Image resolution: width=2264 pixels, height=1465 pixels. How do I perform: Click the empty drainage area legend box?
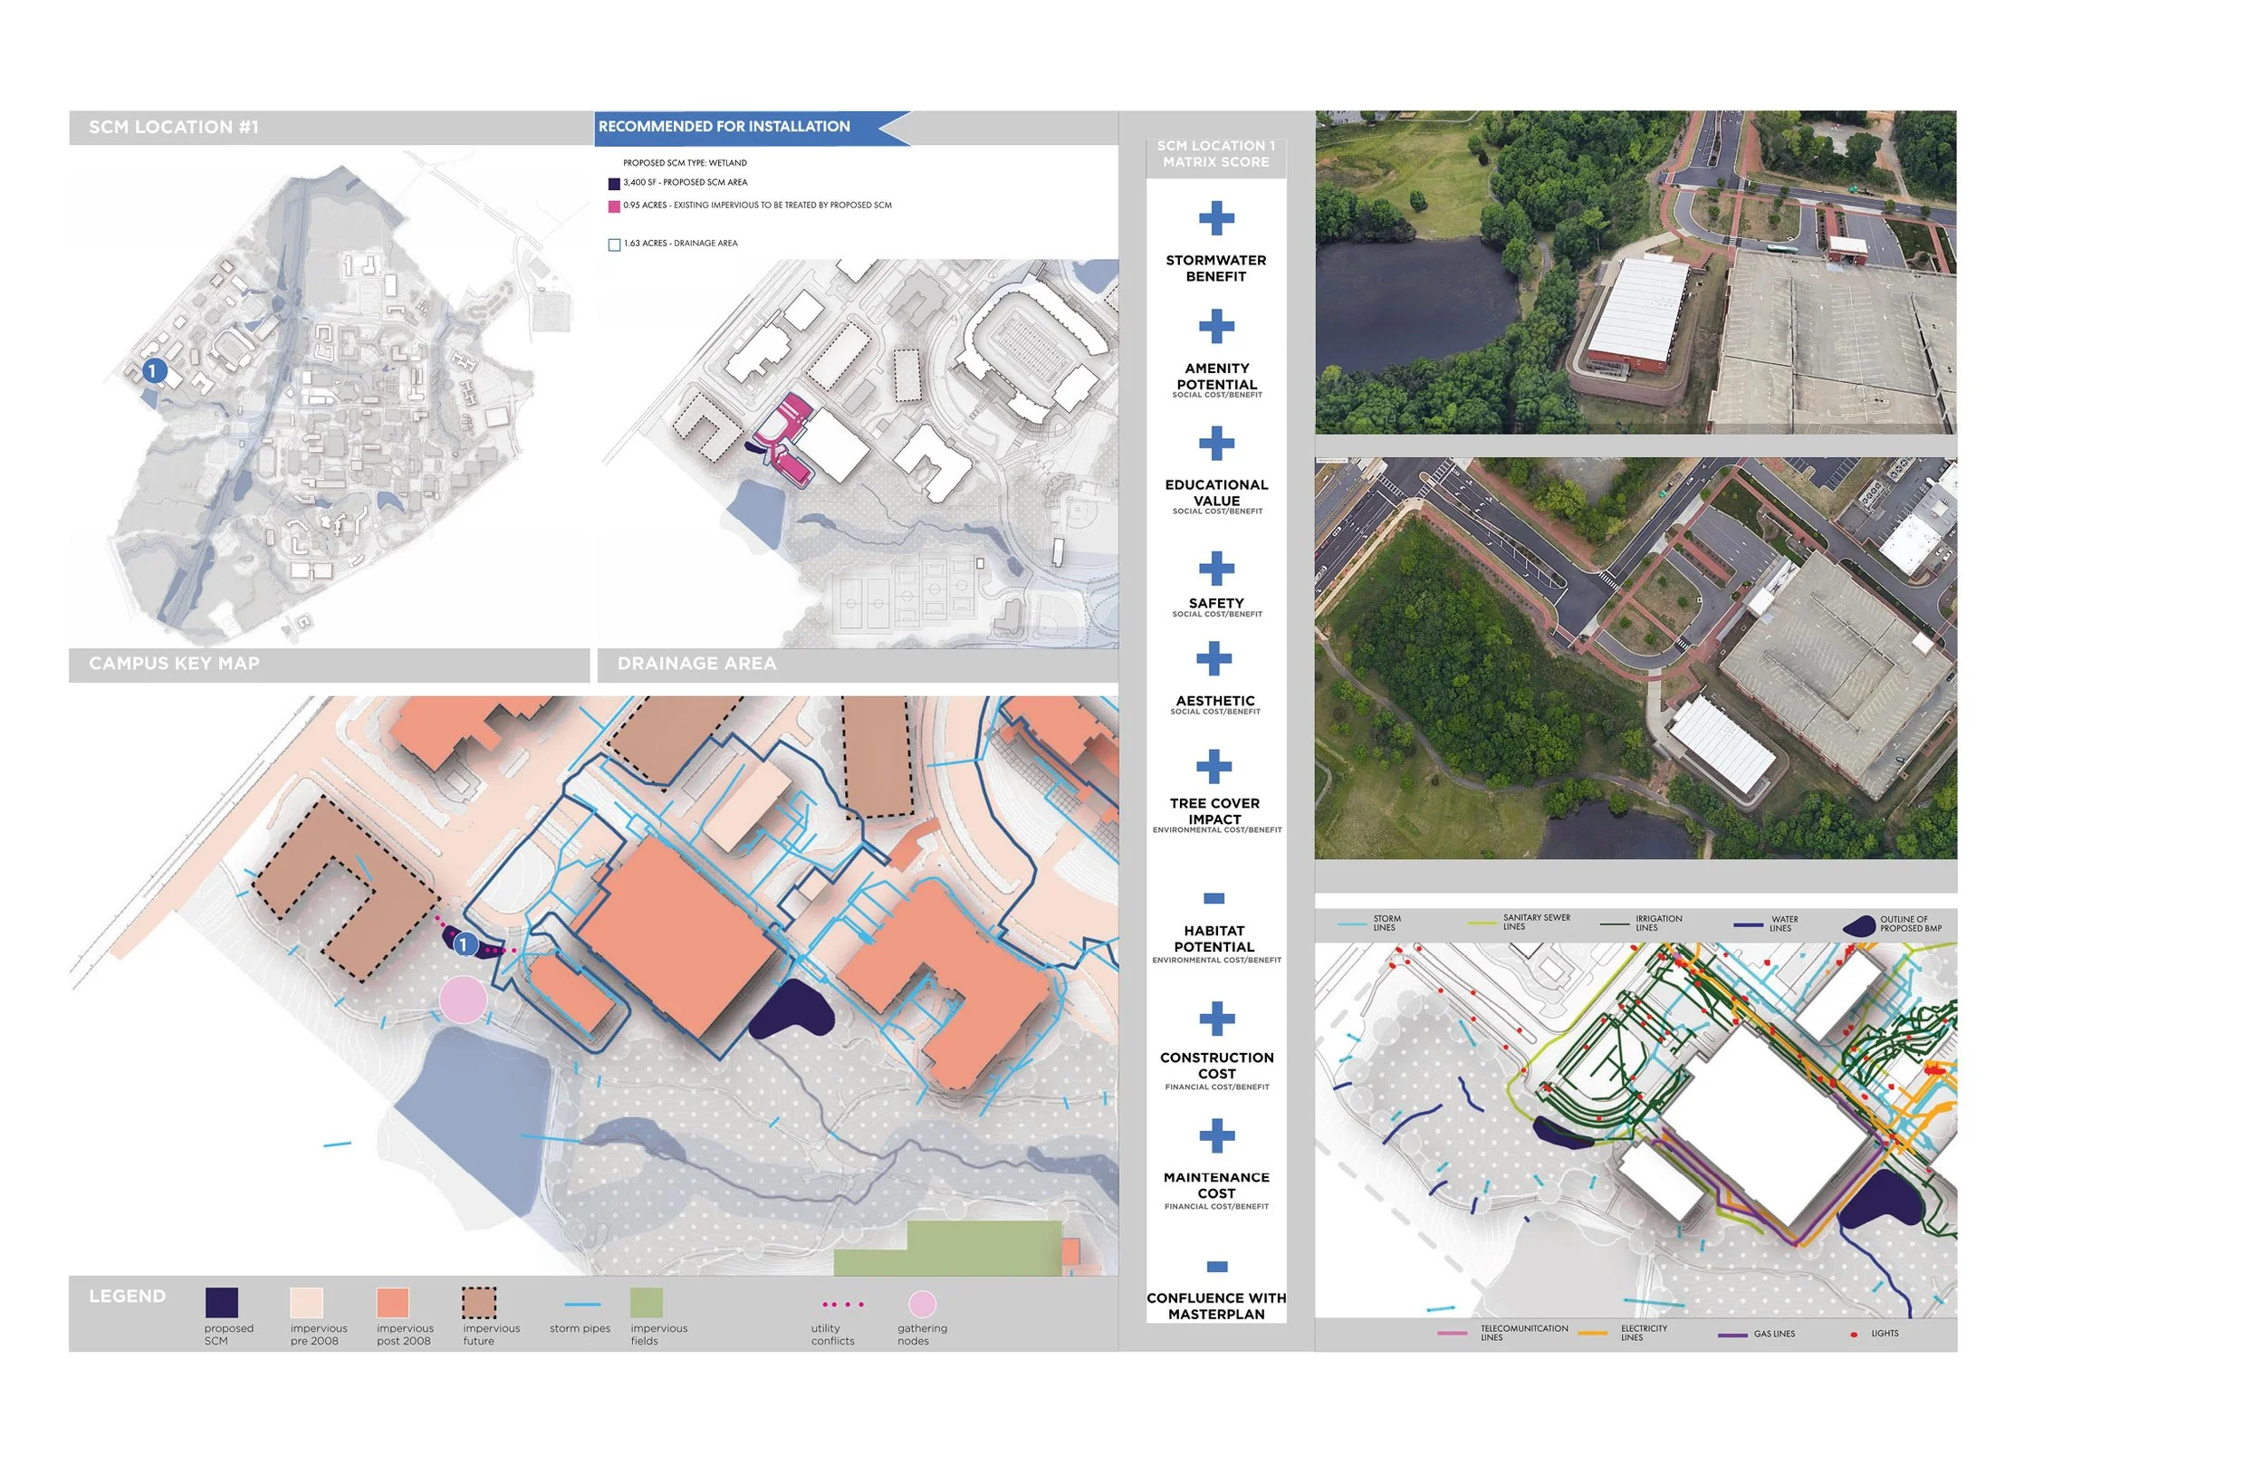pos(615,244)
